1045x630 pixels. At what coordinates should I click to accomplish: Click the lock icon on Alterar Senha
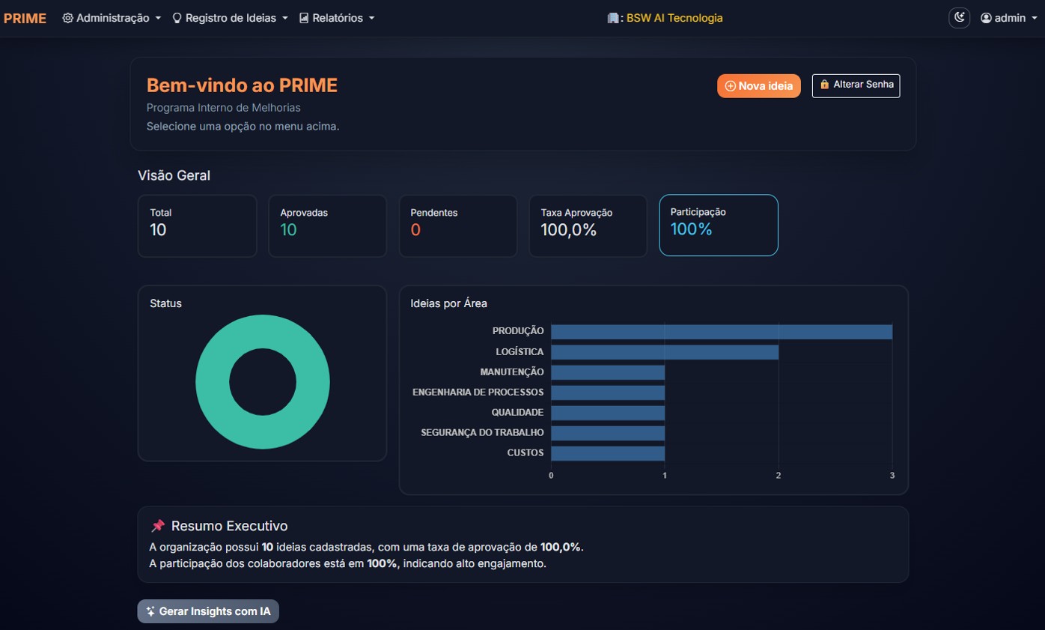(825, 85)
